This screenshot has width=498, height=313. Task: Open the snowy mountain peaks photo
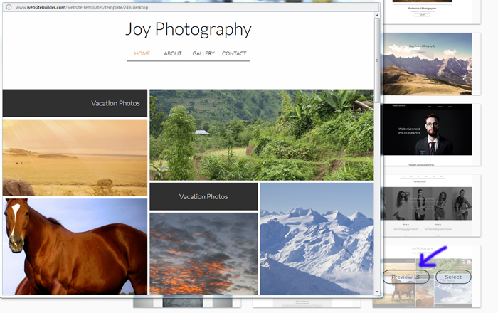pos(317,239)
